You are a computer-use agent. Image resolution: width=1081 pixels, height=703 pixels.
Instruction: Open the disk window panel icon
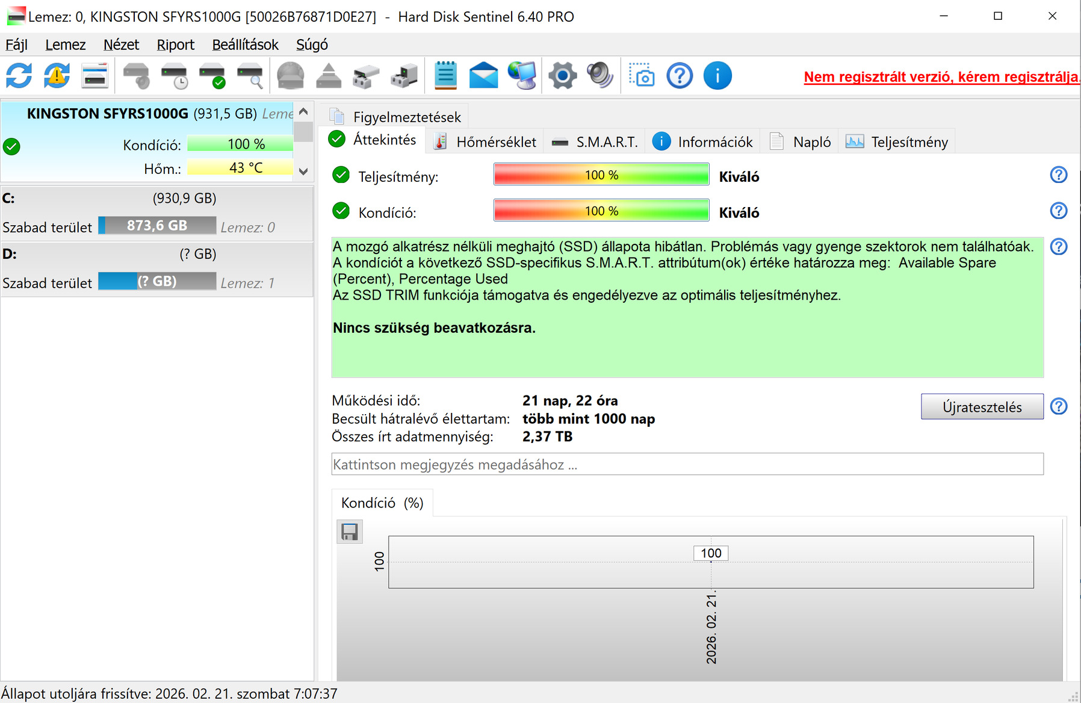tap(94, 76)
